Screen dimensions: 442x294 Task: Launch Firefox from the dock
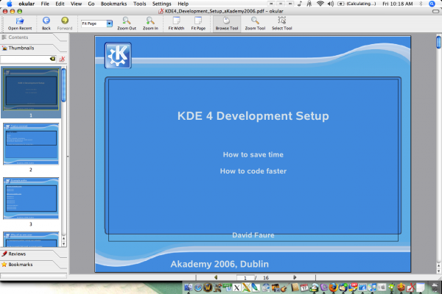pyautogui.click(x=333, y=287)
